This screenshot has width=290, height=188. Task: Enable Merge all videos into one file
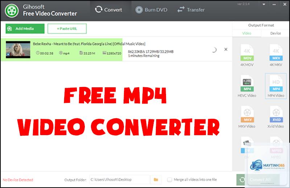[169, 180]
